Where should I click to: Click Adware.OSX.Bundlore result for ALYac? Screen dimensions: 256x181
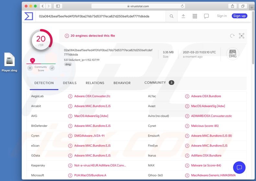(206, 96)
